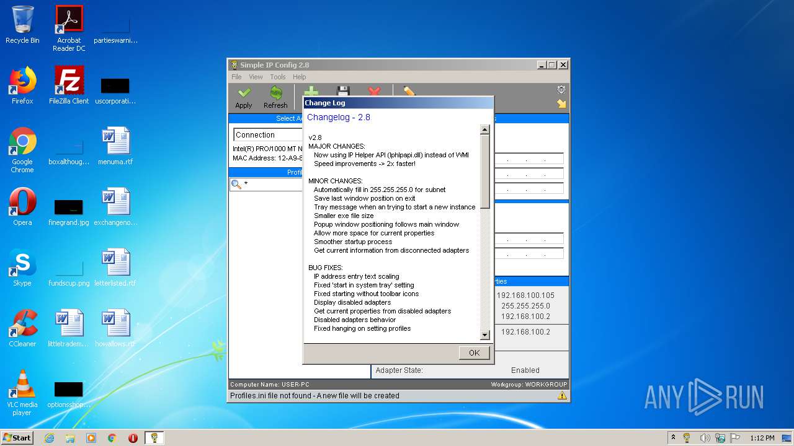
Task: Click the red X delete icon
Action: (x=374, y=91)
